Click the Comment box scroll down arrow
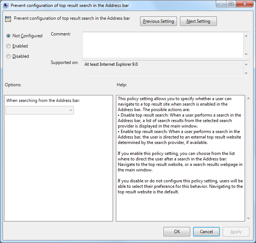The width and height of the screenshot is (256, 243). [246, 54]
